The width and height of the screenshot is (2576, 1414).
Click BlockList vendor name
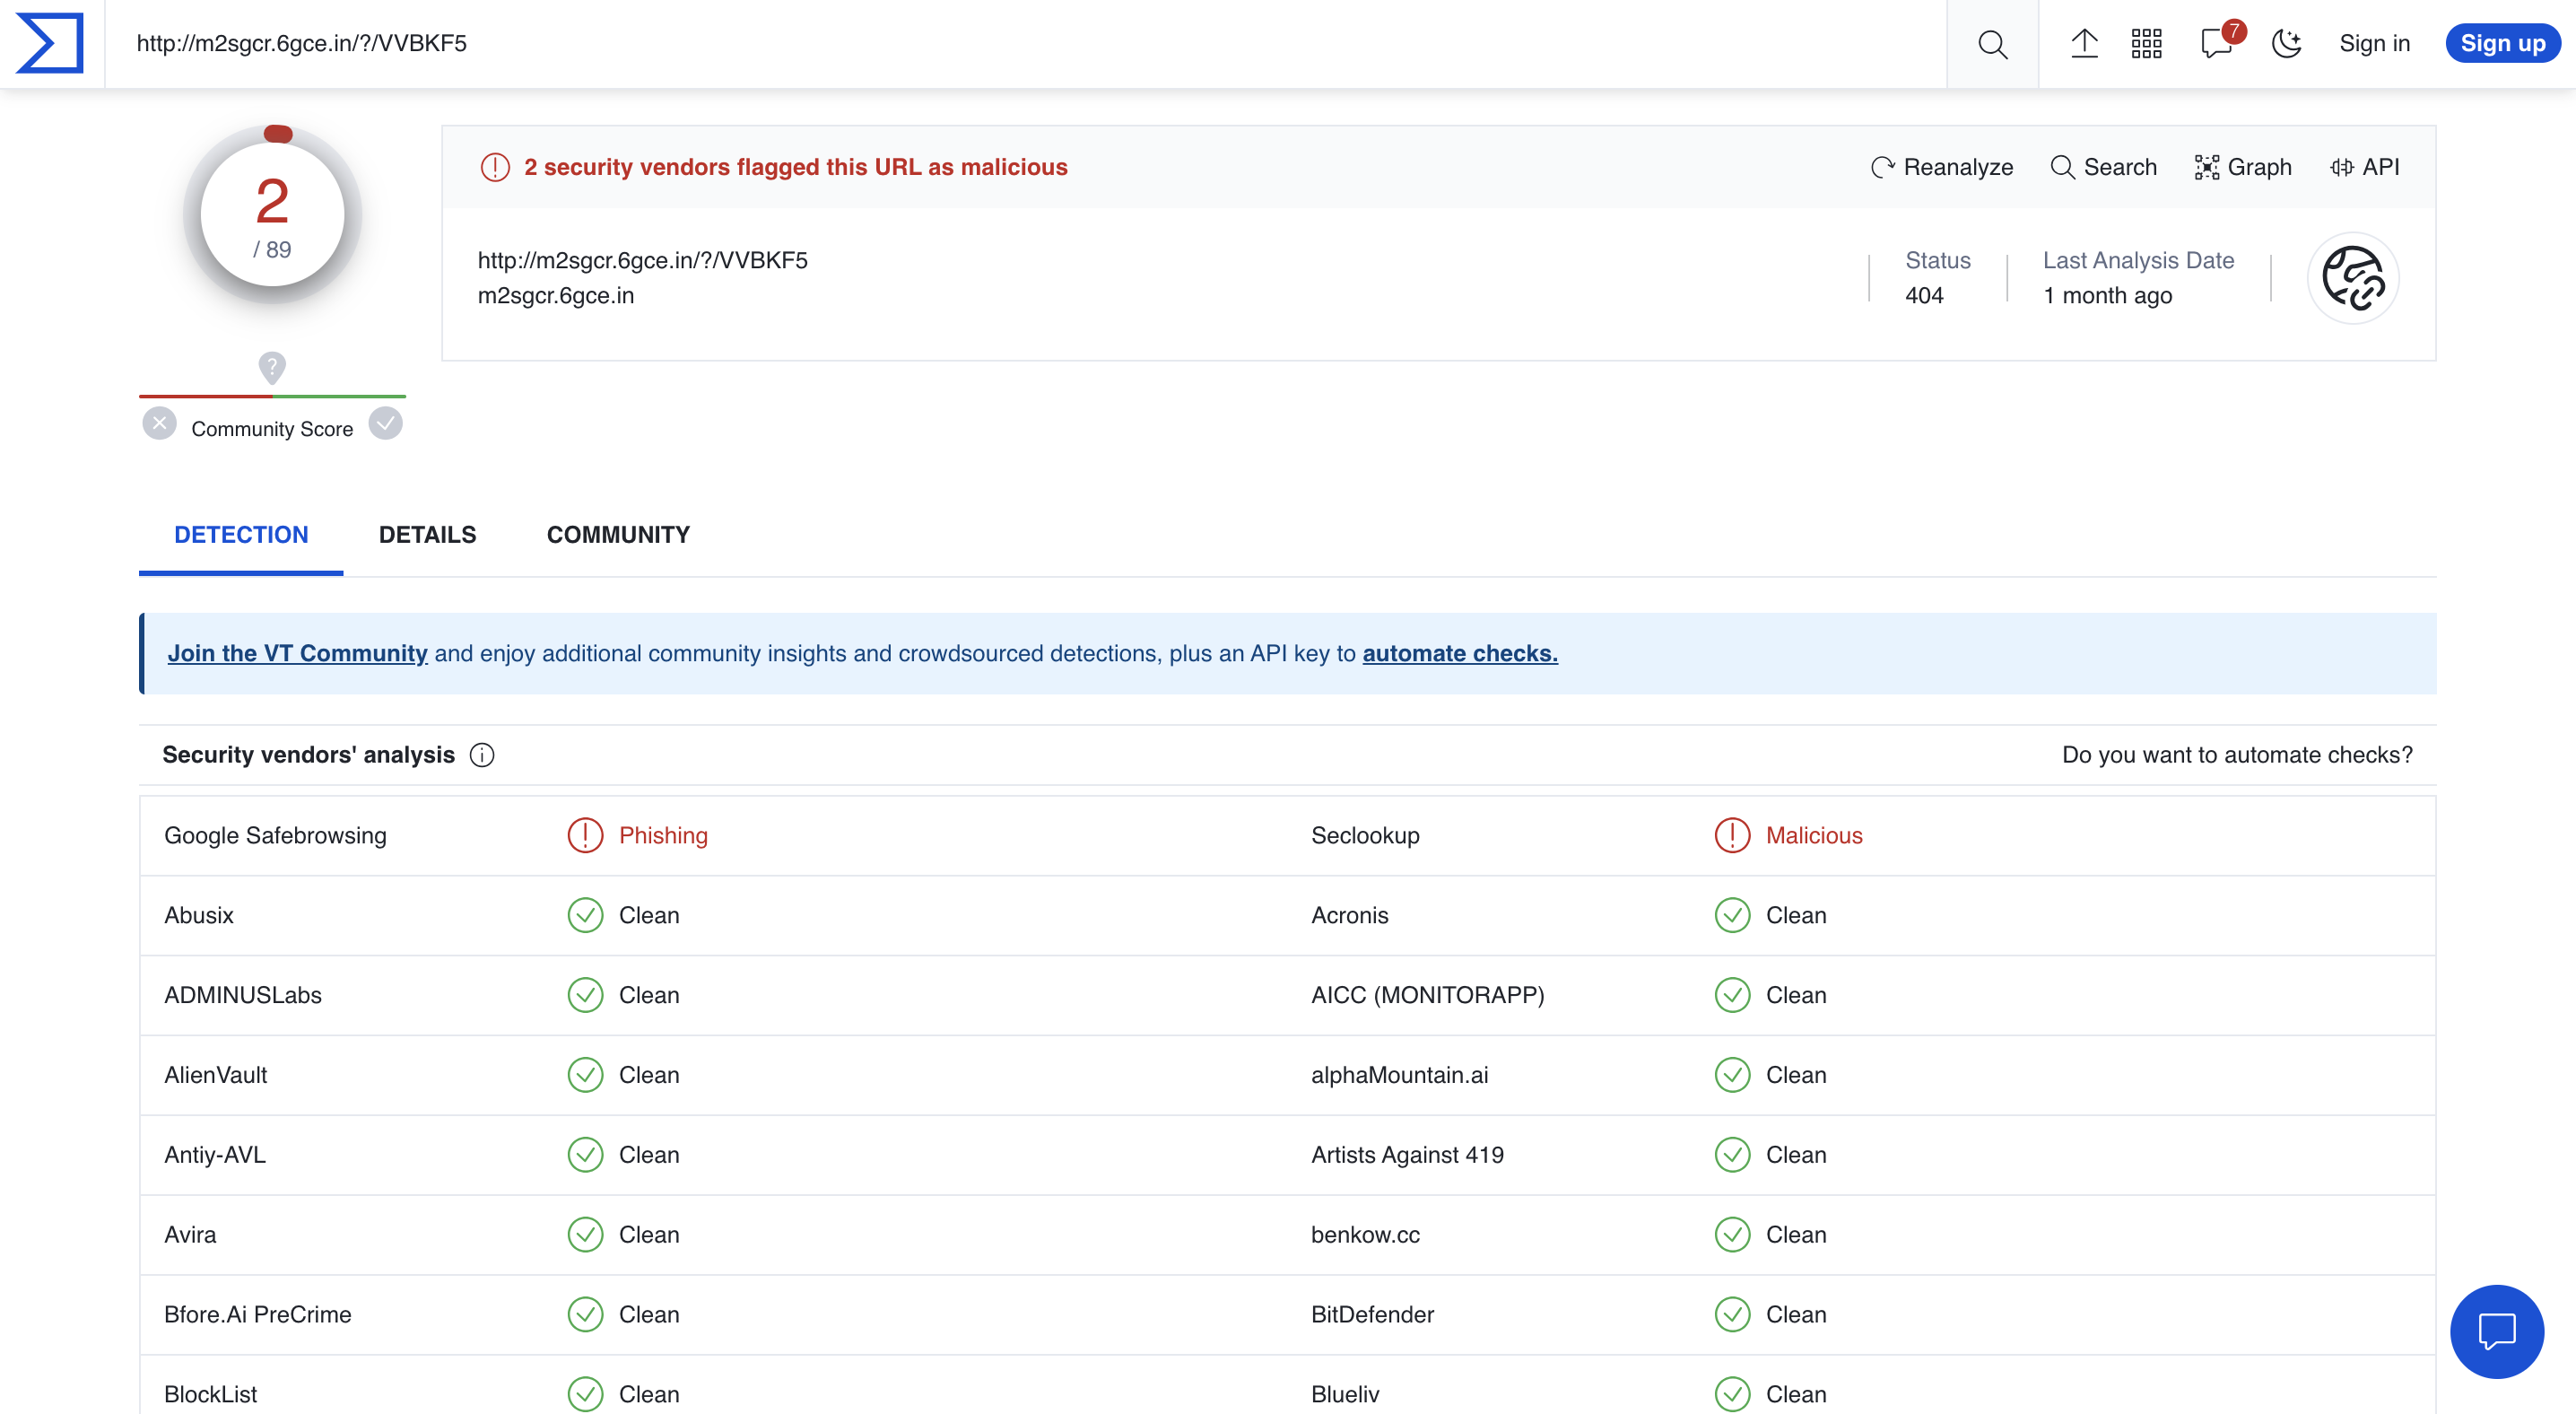point(210,1394)
